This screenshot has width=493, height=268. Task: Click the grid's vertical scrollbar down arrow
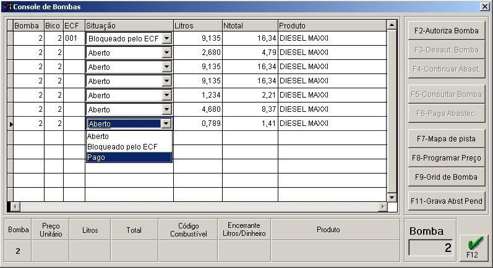(392, 198)
